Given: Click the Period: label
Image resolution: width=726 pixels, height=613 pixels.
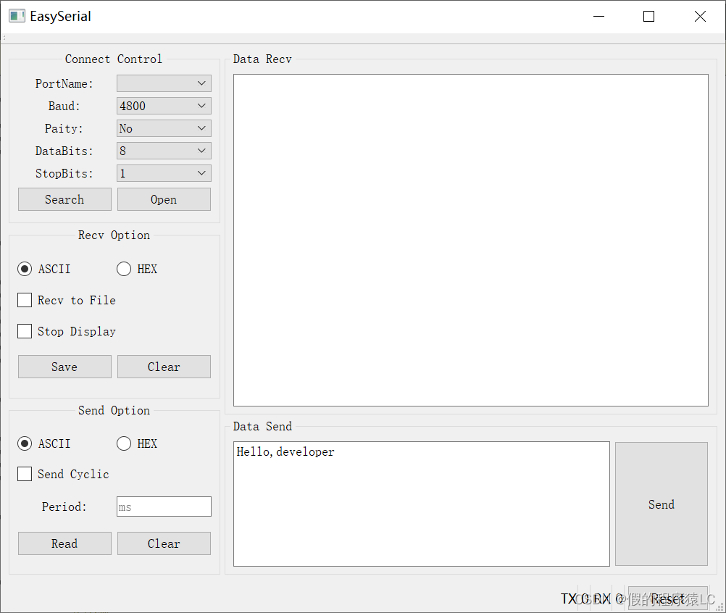Looking at the screenshot, I should pyautogui.click(x=64, y=506).
